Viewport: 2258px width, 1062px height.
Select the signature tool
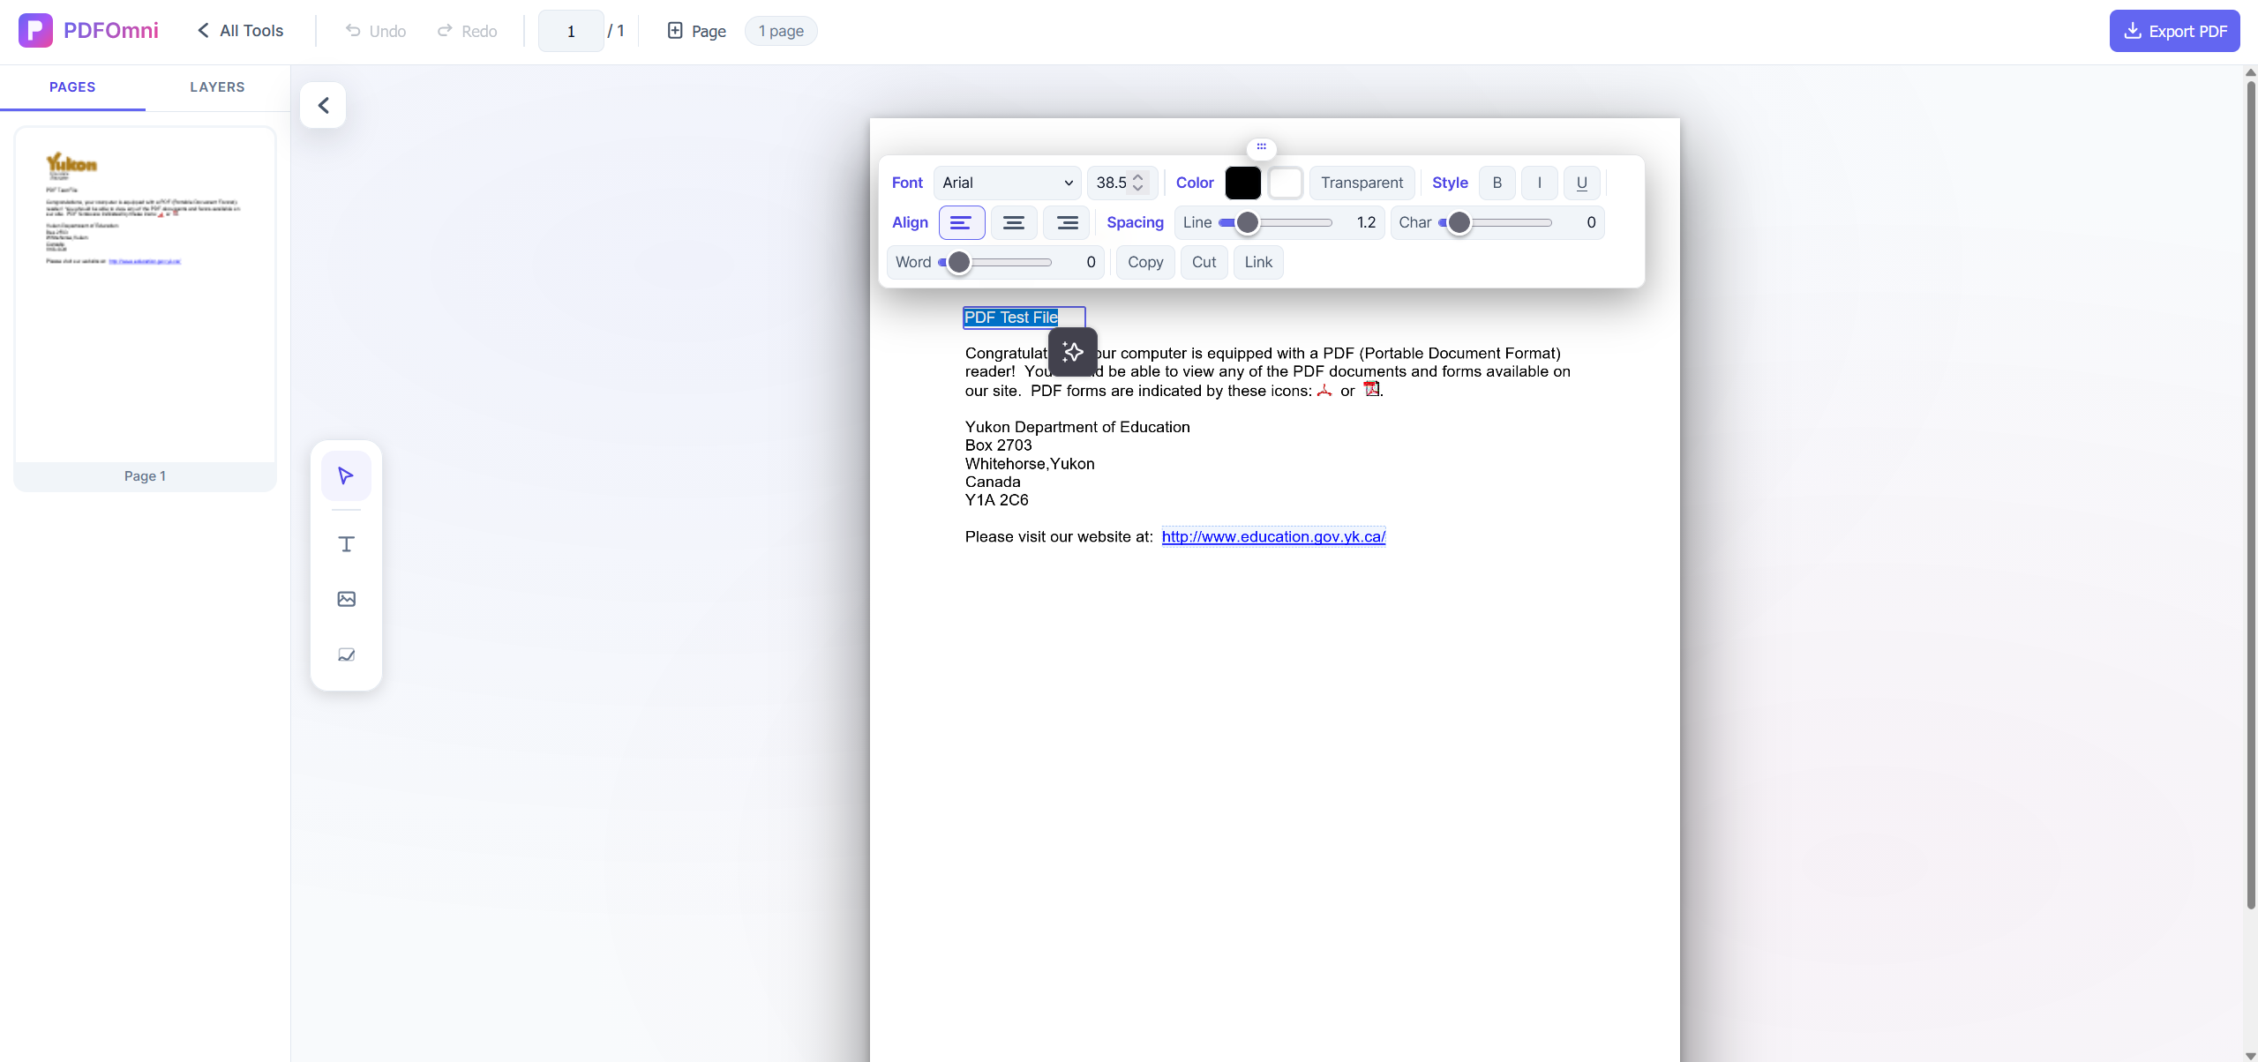(346, 654)
